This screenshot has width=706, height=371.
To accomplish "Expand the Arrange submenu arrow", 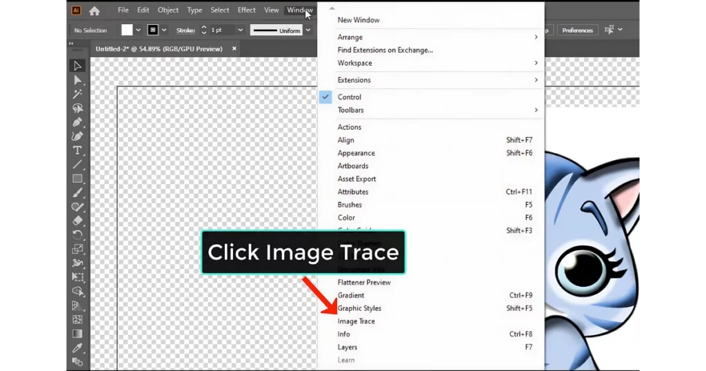I will [536, 37].
